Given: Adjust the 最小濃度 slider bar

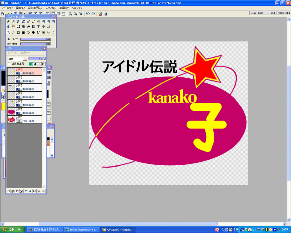Looking at the screenshot, I should tap(35, 44).
